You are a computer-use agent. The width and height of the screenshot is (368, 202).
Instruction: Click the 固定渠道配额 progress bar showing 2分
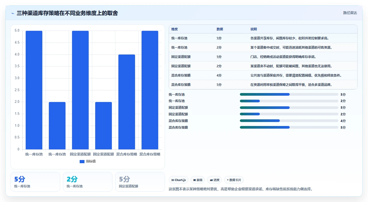[x=289, y=114]
